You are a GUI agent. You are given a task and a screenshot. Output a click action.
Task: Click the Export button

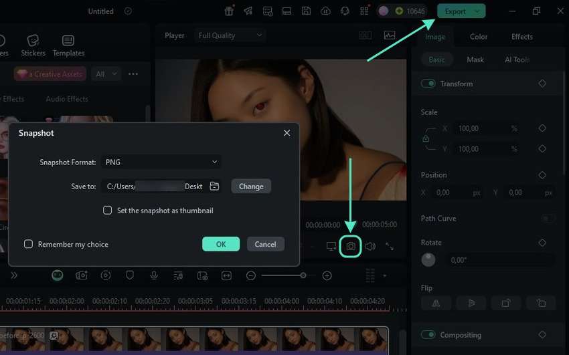tap(455, 11)
